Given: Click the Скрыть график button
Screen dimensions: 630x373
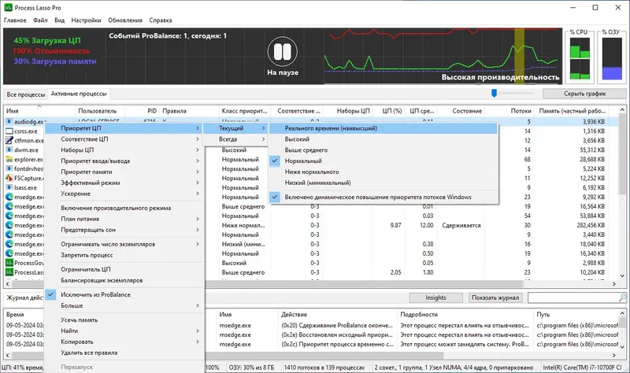Looking at the screenshot, I should click(584, 94).
